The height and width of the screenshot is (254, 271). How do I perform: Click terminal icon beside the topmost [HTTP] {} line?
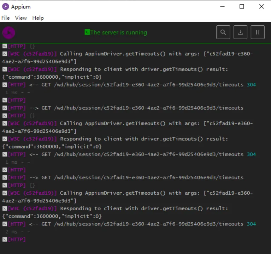pyautogui.click(x=4, y=46)
